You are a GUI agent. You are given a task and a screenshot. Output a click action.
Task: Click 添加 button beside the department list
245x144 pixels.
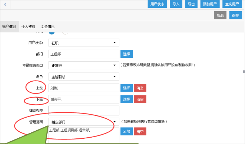tap(127, 131)
